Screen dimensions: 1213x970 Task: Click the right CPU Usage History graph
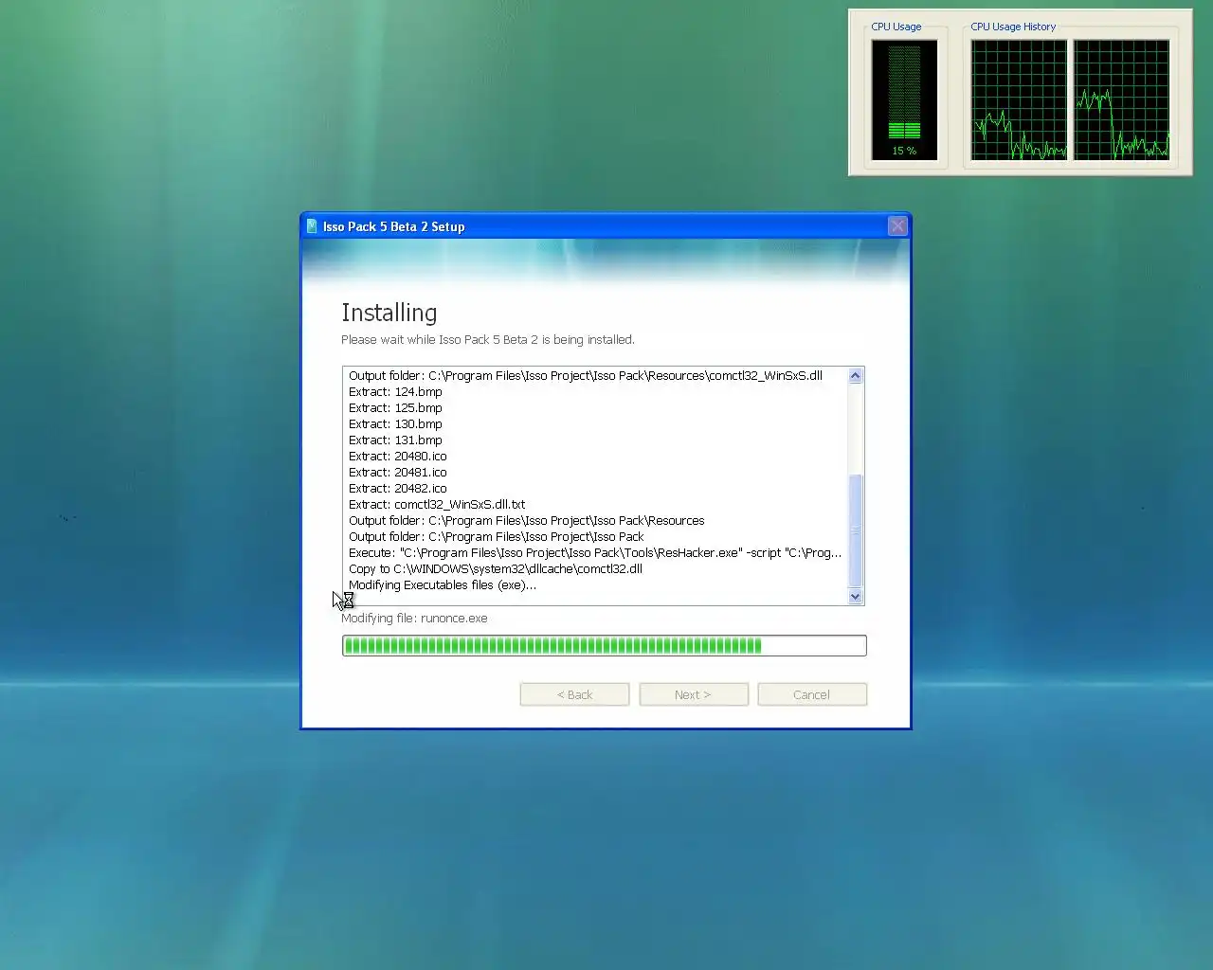pyautogui.click(x=1122, y=99)
